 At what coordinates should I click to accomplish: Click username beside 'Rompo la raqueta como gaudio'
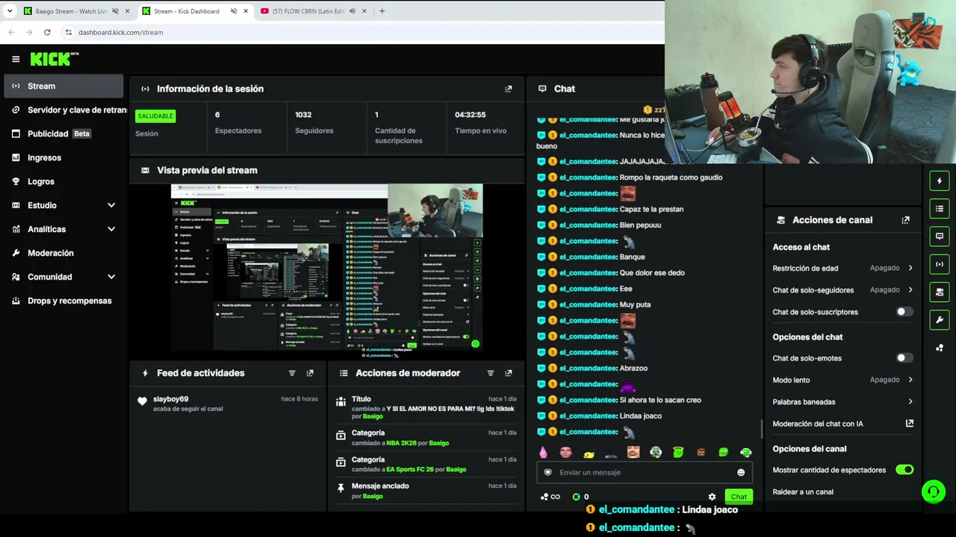[589, 178]
